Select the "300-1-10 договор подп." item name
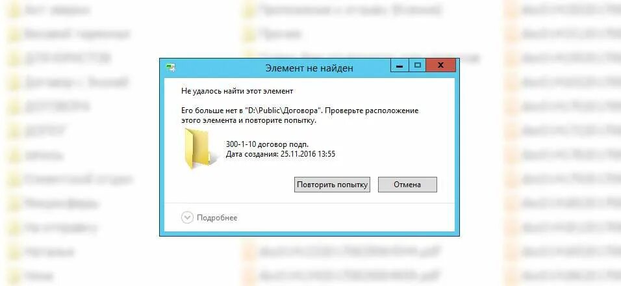The width and height of the screenshot is (621, 286). coord(267,144)
